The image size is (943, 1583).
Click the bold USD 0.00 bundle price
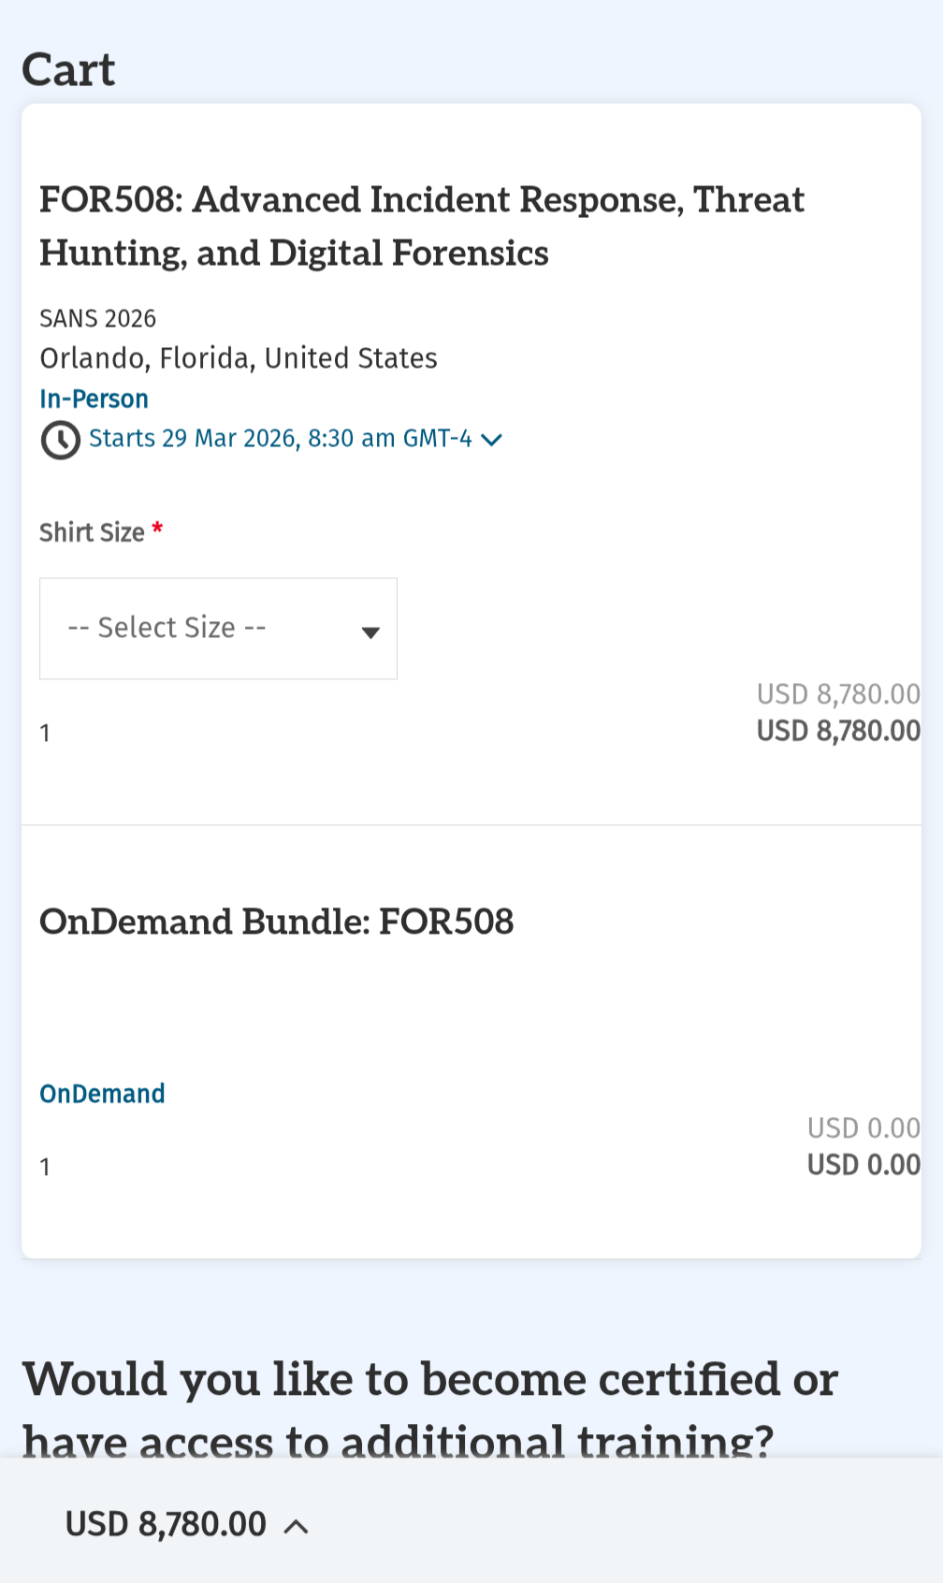point(863,1165)
